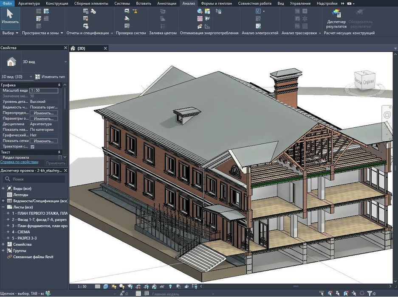Click the reveal hidden elements lightbulb icon
Screen dimensions: 398x297
(x=170, y=286)
